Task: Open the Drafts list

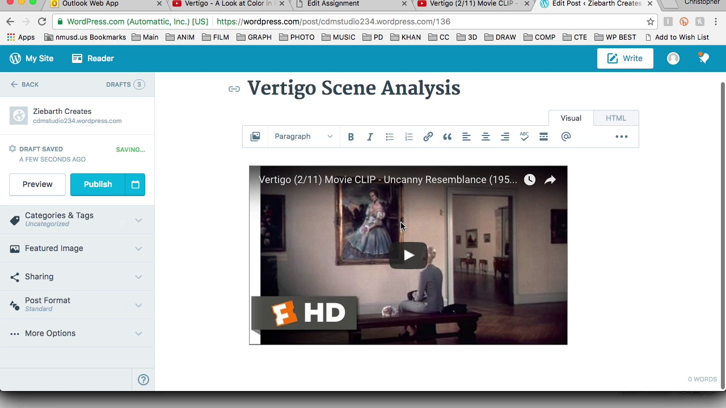Action: (125, 84)
